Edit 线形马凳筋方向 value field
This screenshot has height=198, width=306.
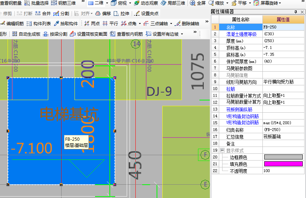coord(283,82)
